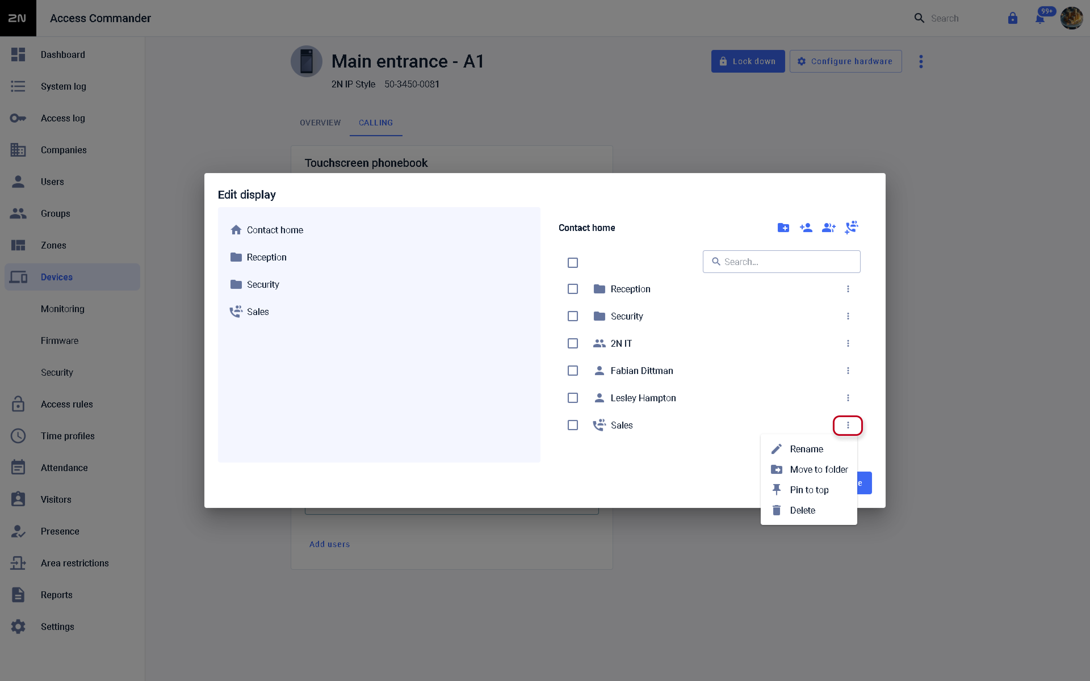Viewport: 1090px width, 681px height.
Task: Close the more options menu for Sales
Action: click(848, 425)
